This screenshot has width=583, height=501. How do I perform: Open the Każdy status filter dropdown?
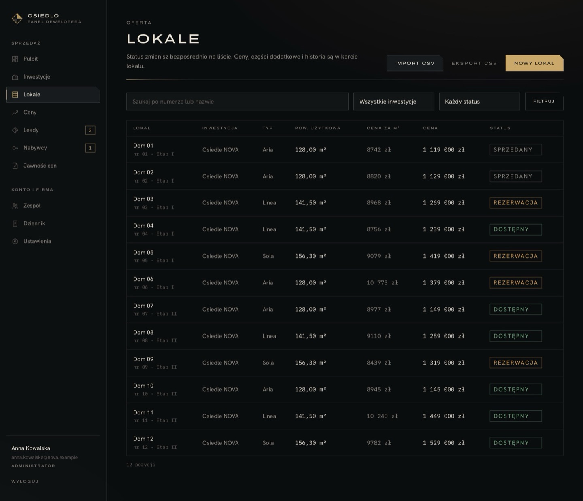coord(479,102)
